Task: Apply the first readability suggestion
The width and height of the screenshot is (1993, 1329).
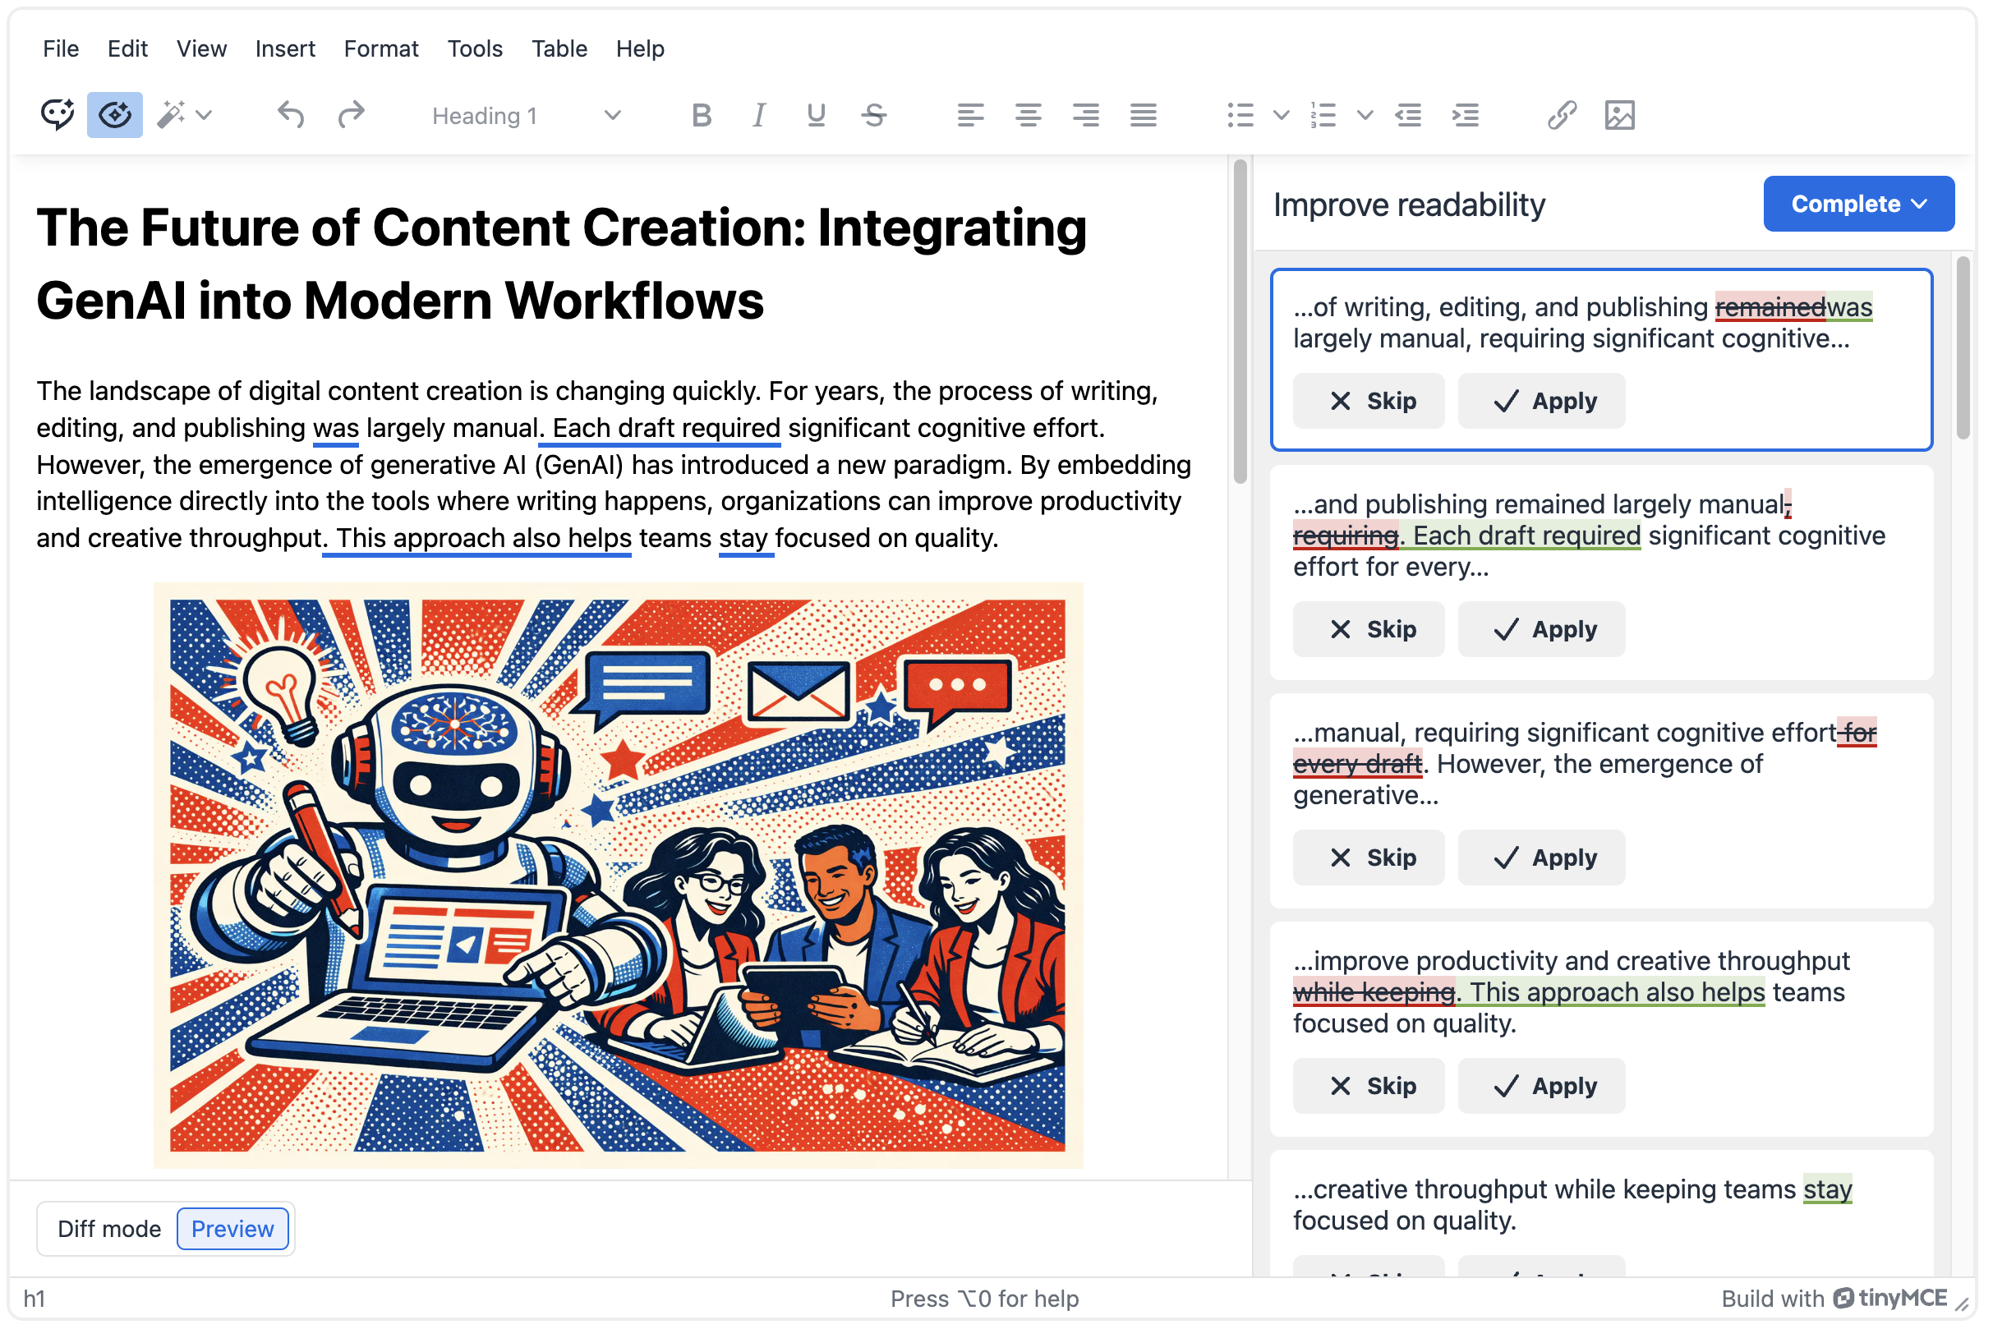Action: click(1541, 400)
